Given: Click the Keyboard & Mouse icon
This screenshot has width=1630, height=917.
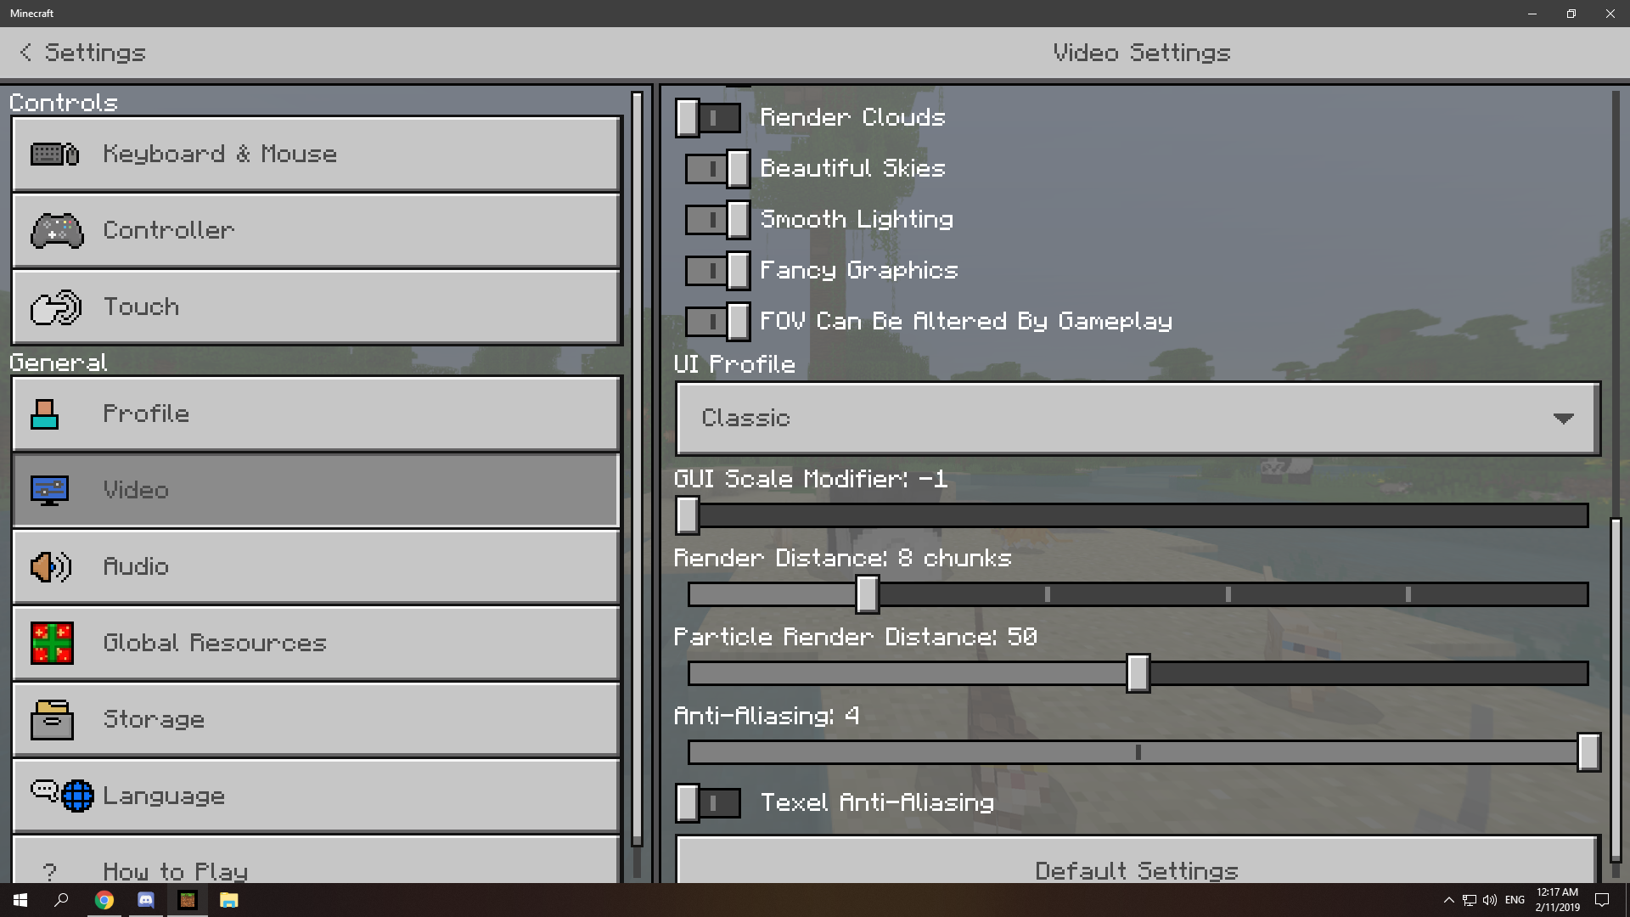Looking at the screenshot, I should coord(54,154).
